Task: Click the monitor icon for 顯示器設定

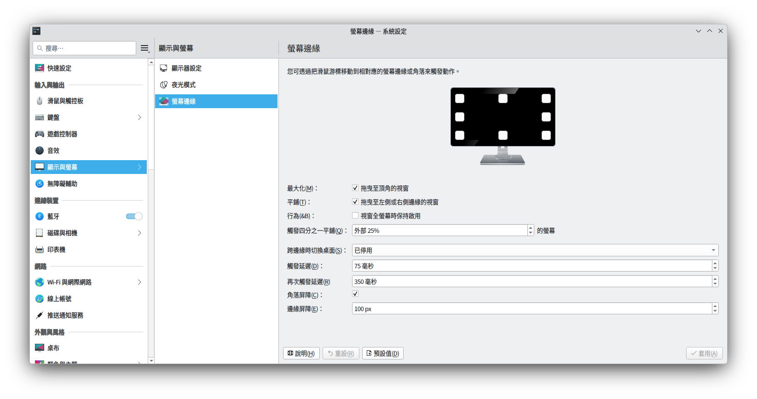Action: click(163, 68)
